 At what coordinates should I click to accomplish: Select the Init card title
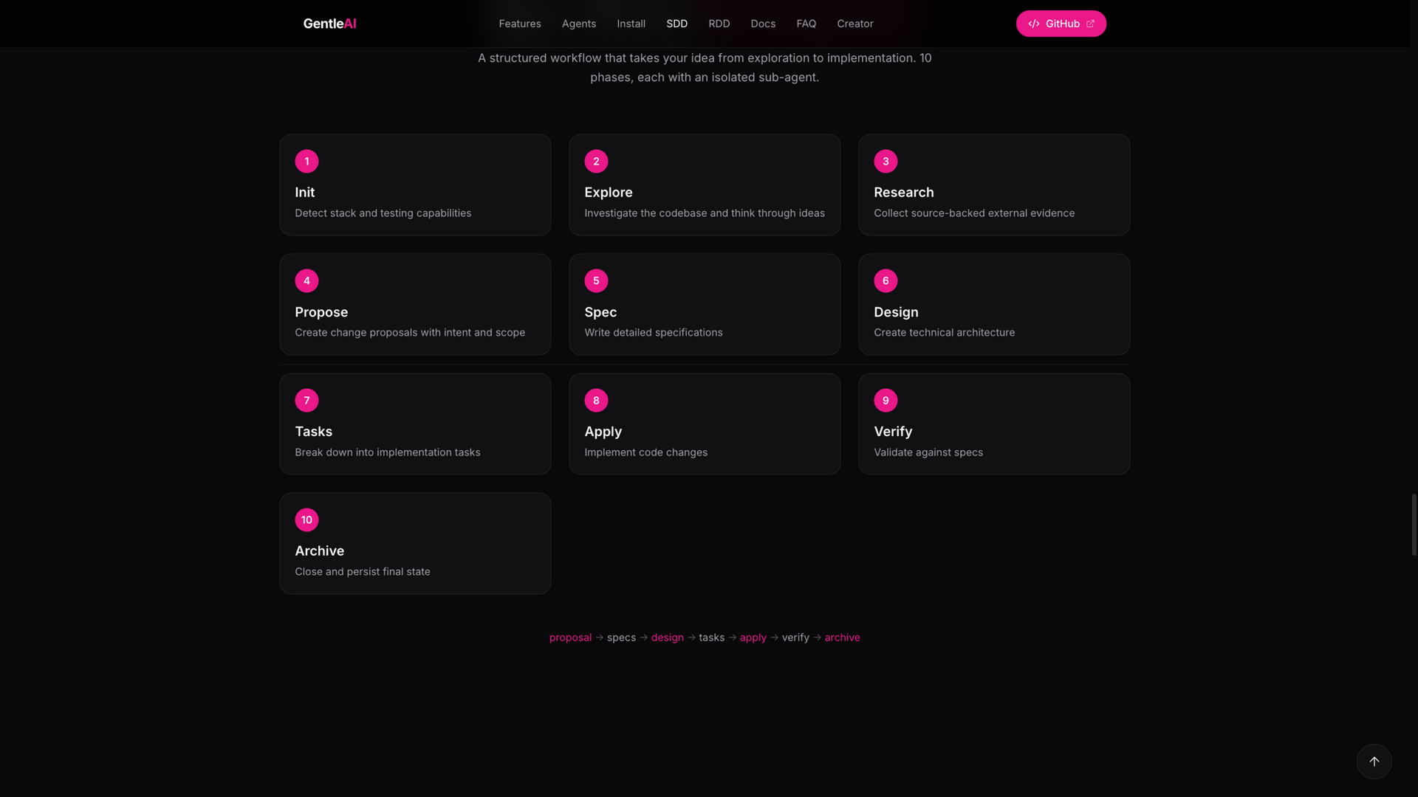pyautogui.click(x=304, y=192)
